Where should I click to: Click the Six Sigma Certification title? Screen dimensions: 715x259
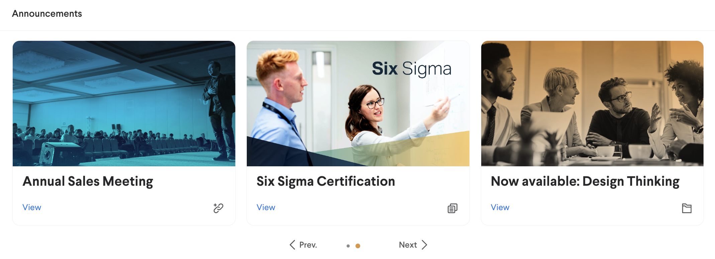coord(326,181)
